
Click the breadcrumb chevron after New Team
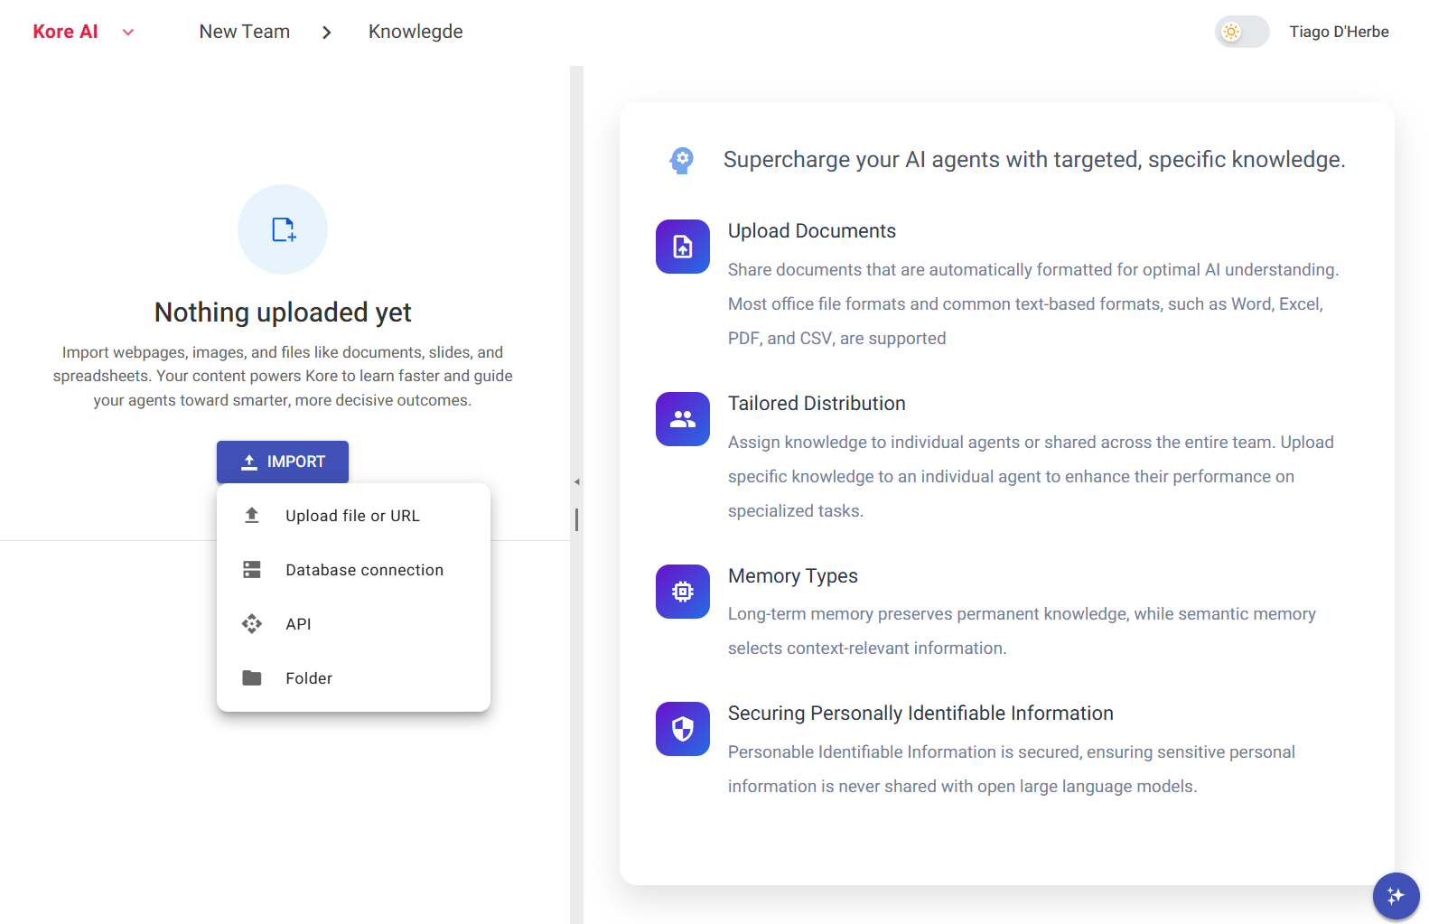[x=327, y=33]
